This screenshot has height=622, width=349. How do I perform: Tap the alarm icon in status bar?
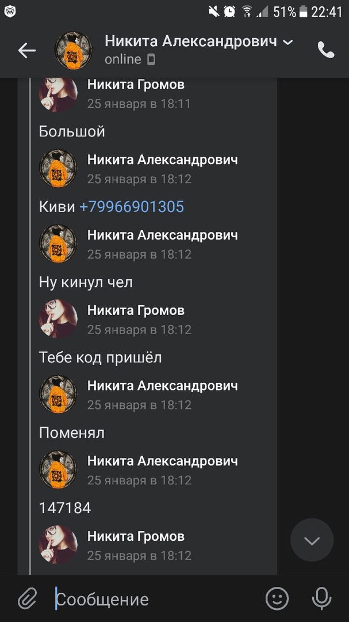pyautogui.click(x=229, y=12)
